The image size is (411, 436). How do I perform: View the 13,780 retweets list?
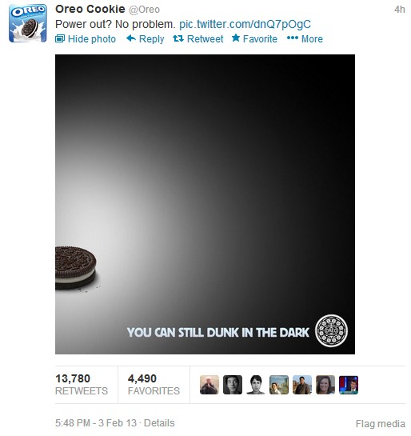point(82,384)
